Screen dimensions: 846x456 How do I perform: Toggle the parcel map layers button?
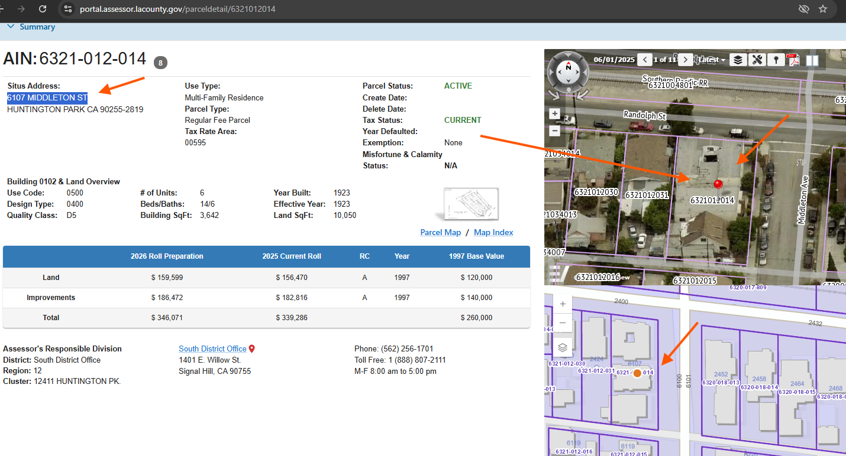(562, 347)
